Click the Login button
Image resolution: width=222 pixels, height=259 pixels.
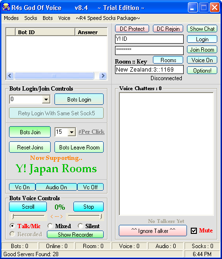[x=202, y=39]
